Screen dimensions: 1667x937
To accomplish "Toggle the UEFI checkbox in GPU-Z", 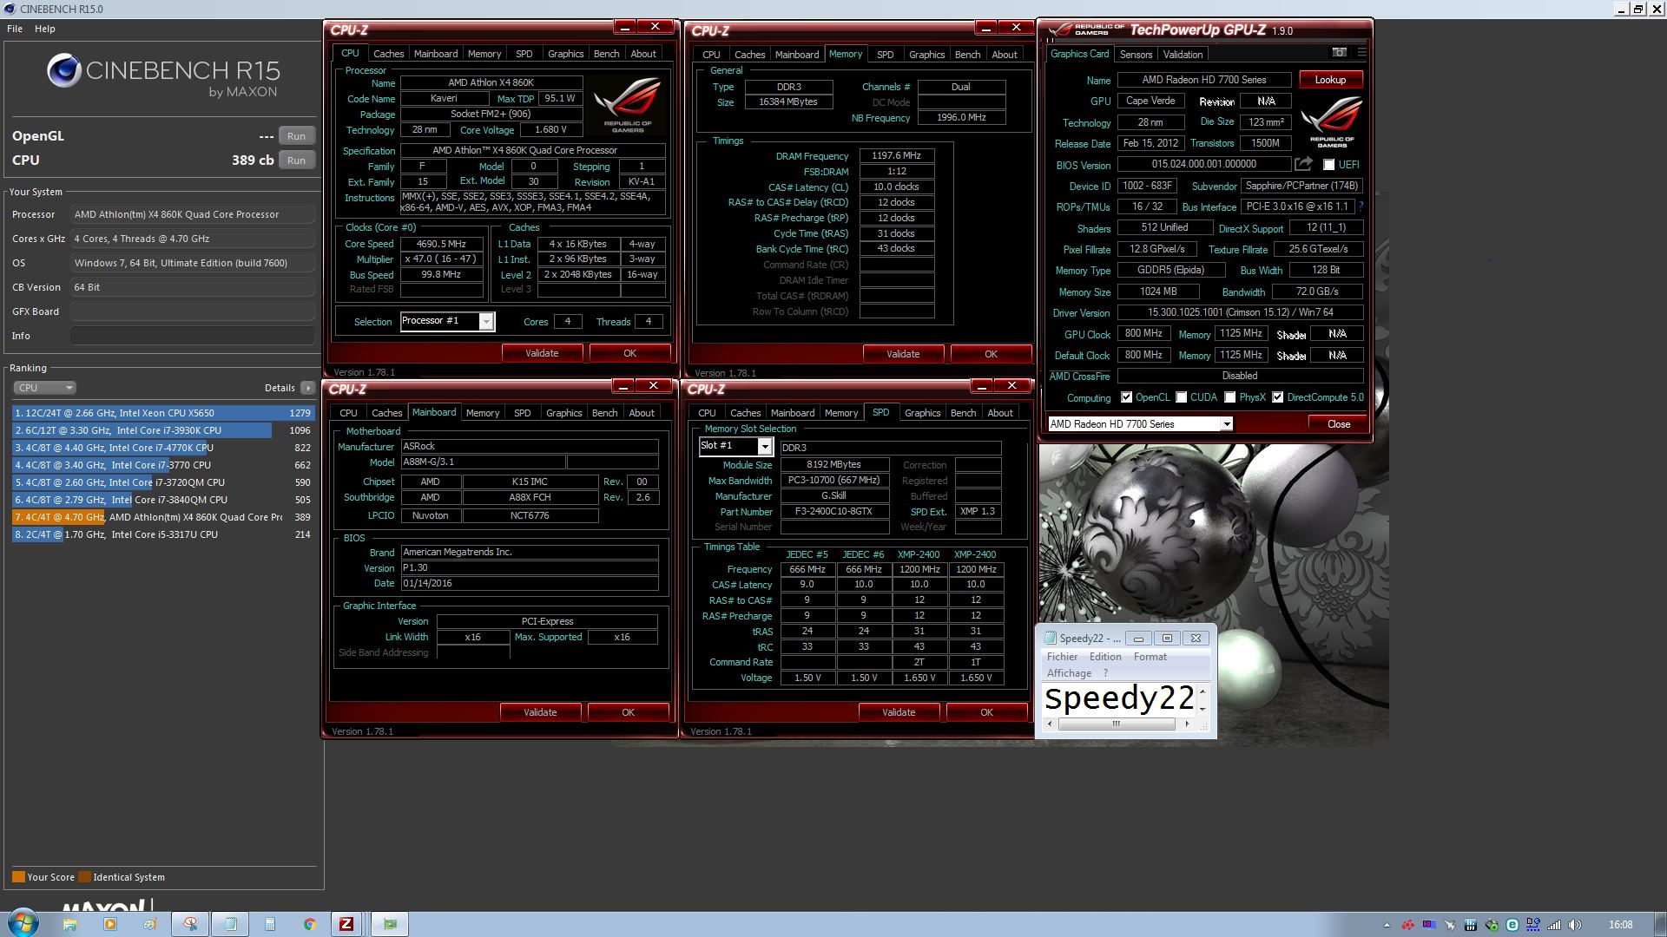I will (1328, 165).
